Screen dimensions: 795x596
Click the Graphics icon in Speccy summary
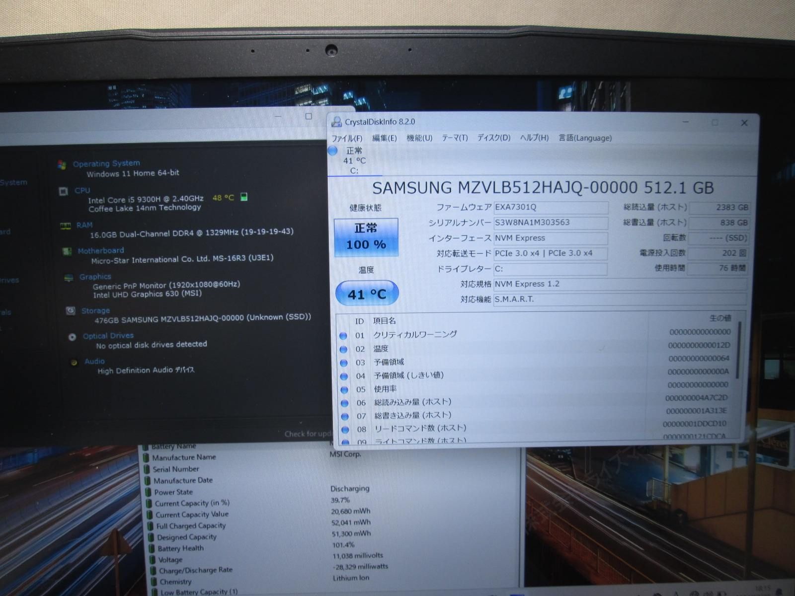pos(69,278)
